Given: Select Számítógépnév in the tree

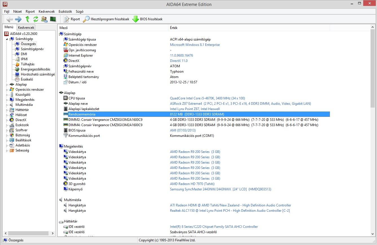Looking at the screenshot, I should [32, 49].
